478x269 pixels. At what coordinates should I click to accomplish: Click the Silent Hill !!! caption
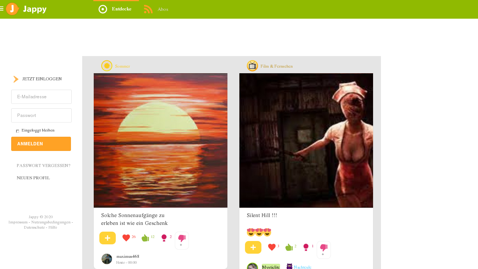tap(262, 216)
